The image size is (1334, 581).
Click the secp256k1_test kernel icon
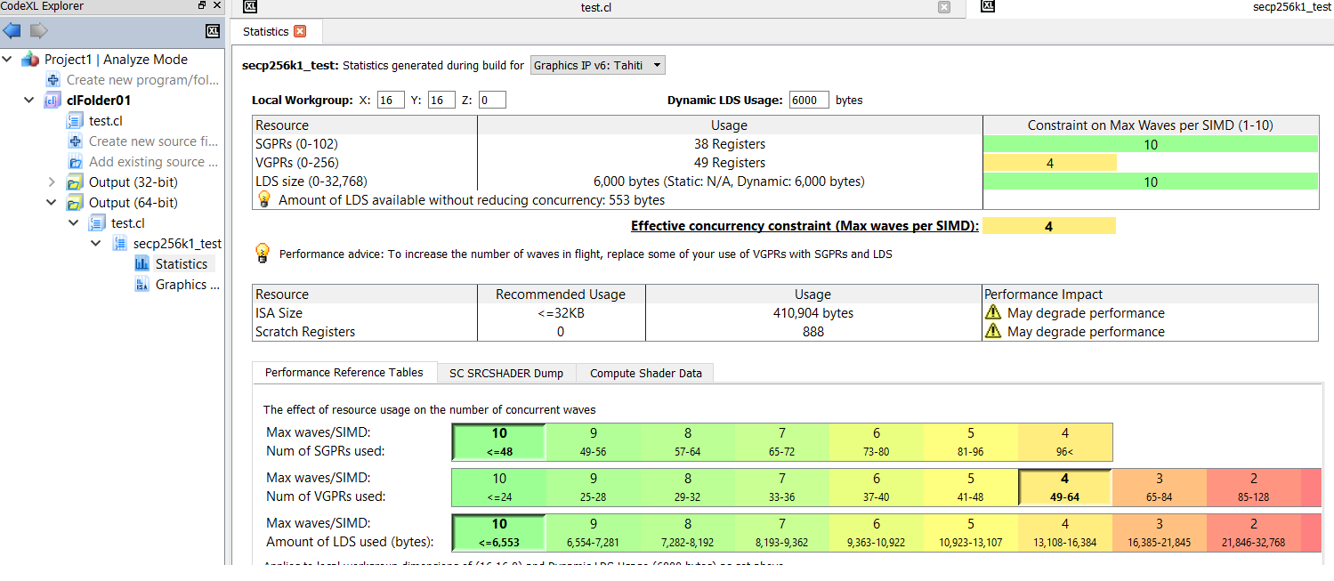pos(119,244)
